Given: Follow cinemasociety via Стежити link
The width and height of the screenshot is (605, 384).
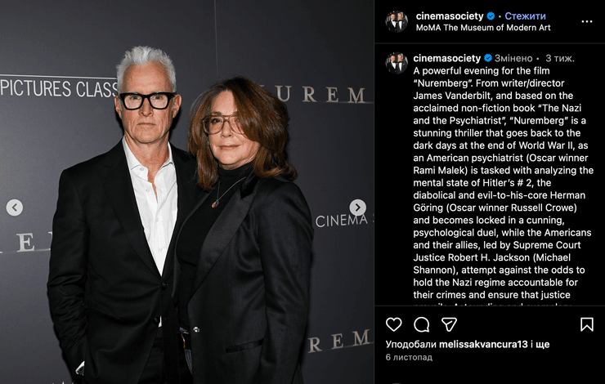Looking at the screenshot, I should click(x=525, y=16).
